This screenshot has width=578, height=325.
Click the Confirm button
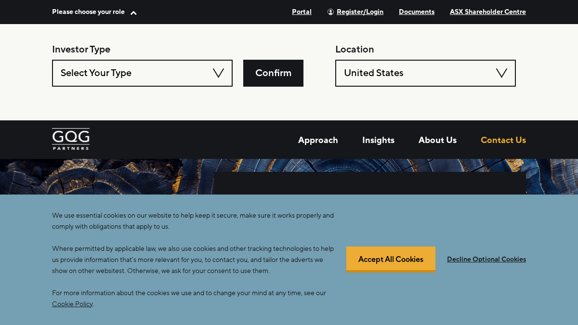(273, 73)
